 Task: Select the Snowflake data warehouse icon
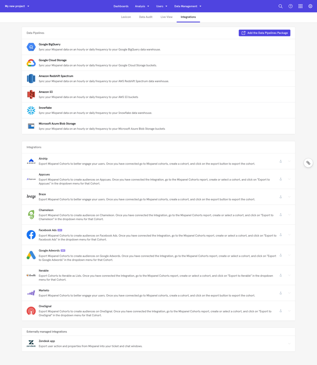pyautogui.click(x=31, y=110)
